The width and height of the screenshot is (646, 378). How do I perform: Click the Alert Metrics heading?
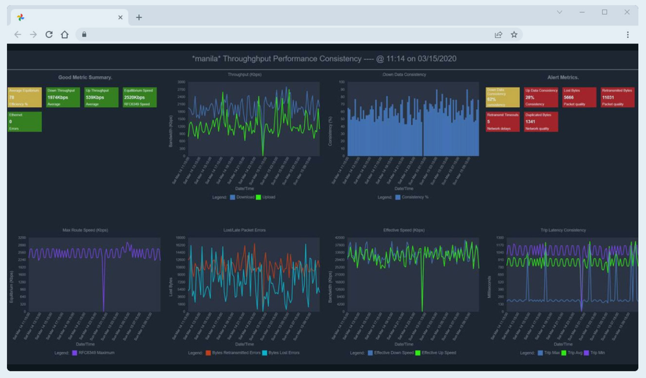[563, 77]
